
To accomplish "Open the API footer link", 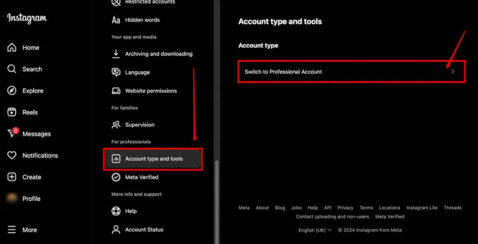I will coord(328,208).
